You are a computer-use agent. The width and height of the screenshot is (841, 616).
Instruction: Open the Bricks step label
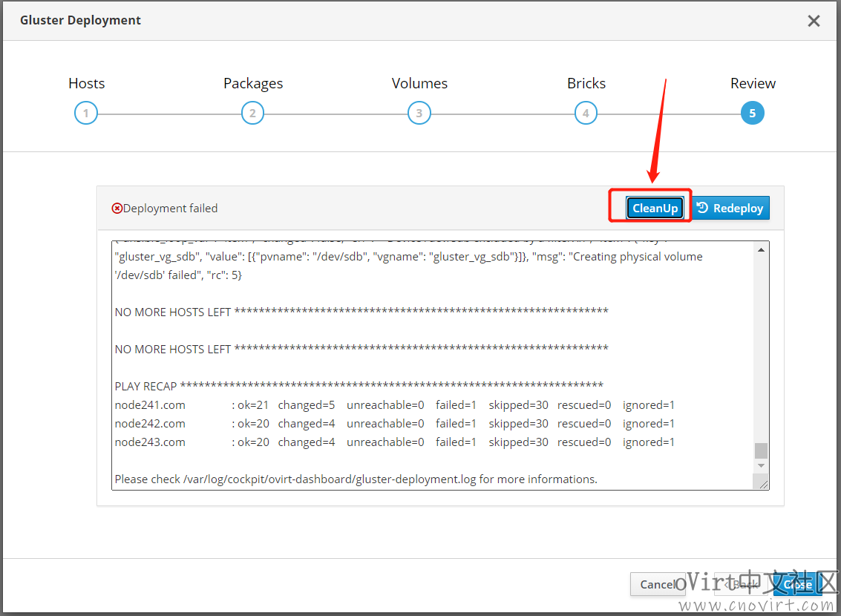click(586, 84)
